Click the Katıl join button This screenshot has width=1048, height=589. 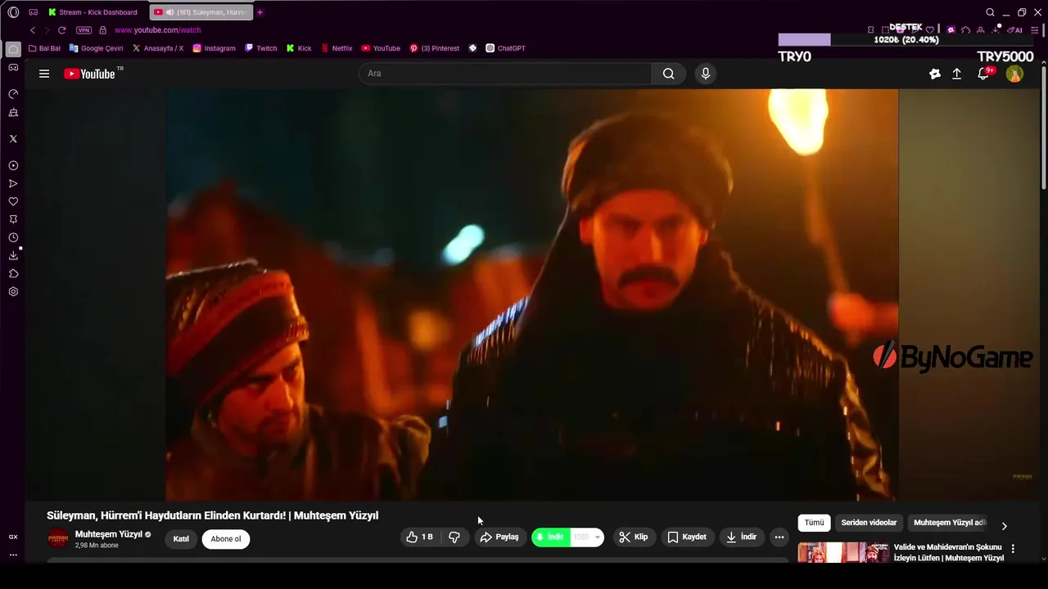coord(181,539)
